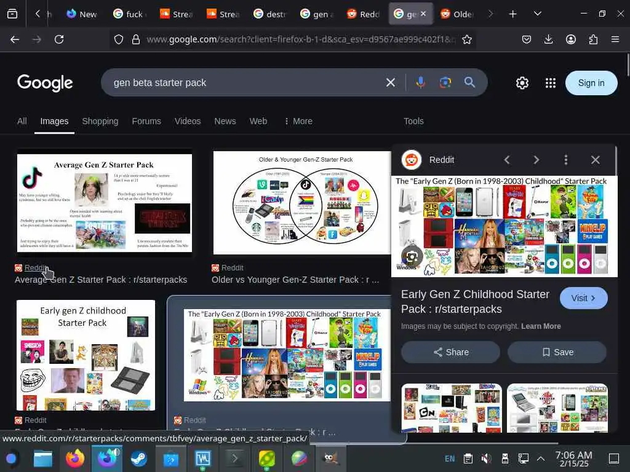Save the previewed image
This screenshot has height=472, width=630.
coord(557,352)
